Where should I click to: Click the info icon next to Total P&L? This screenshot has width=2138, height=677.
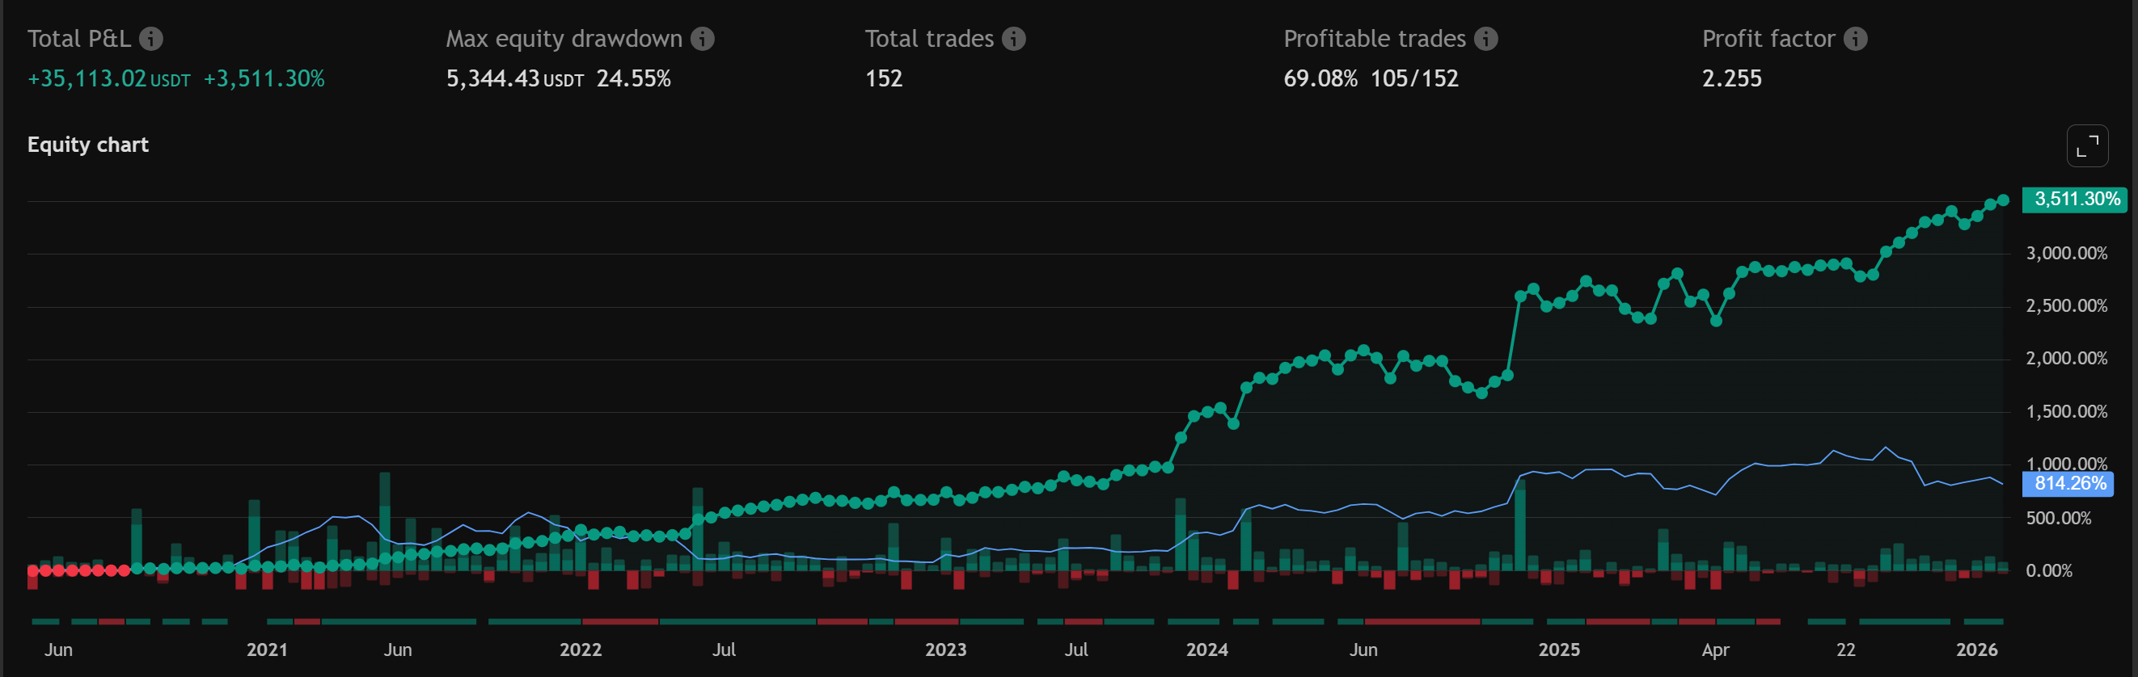(151, 39)
